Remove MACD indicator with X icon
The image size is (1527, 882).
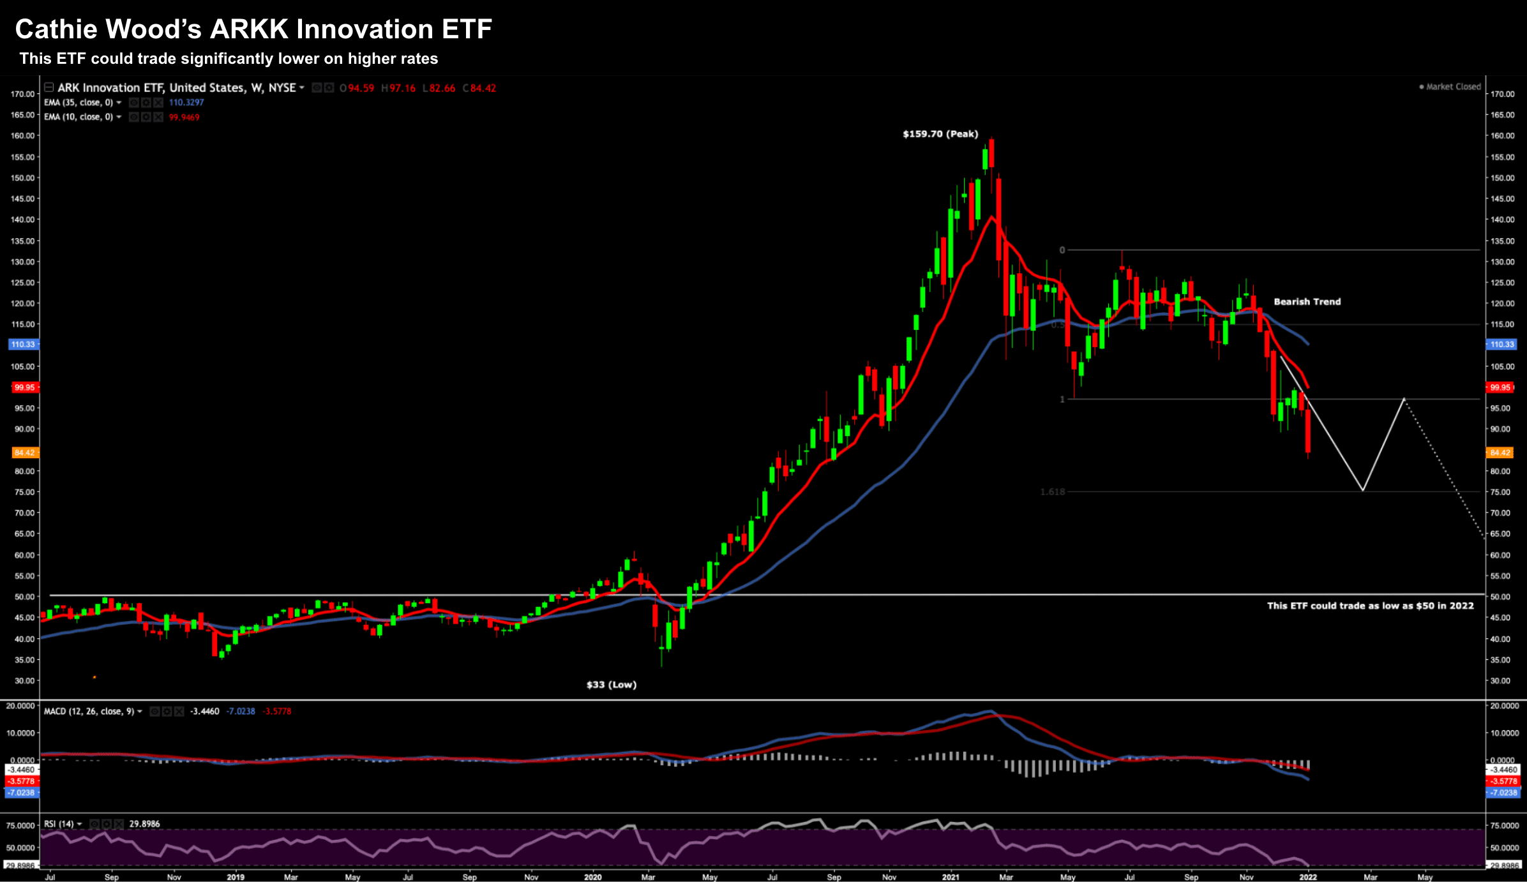coord(179,712)
